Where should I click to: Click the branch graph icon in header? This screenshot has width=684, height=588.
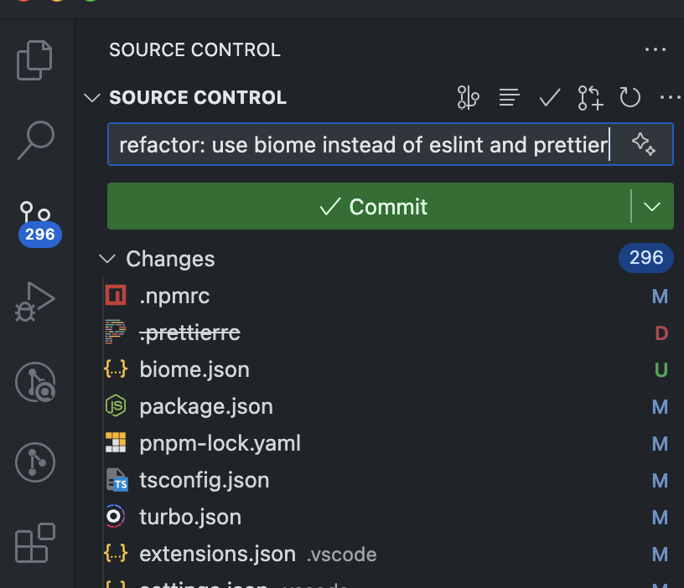(x=468, y=98)
